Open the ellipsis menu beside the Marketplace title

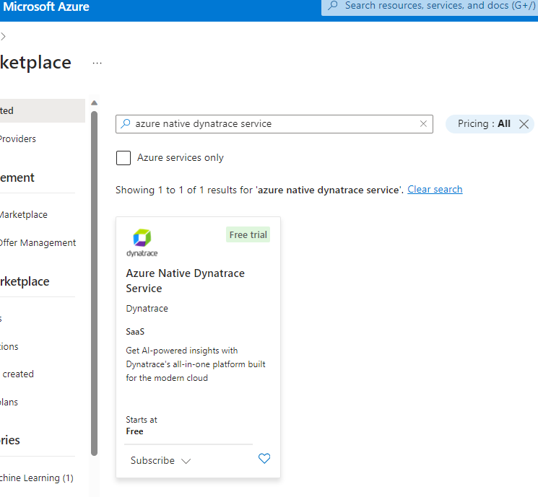(97, 63)
